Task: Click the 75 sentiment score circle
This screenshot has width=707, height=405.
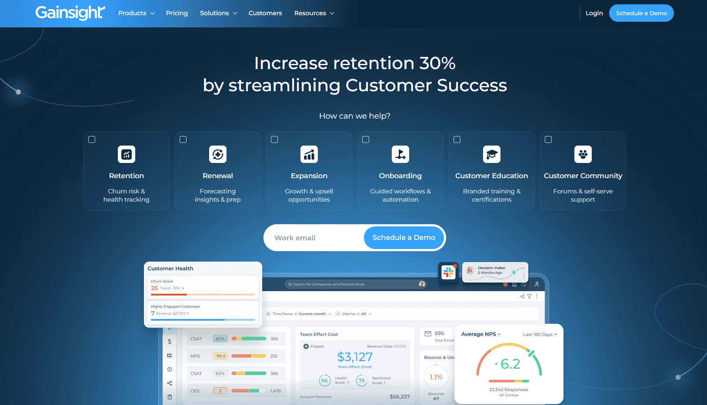Action: pos(362,381)
